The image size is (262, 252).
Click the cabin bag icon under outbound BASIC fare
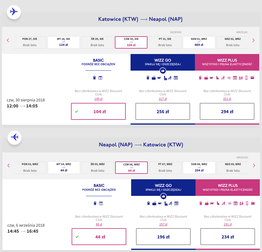click(x=94, y=78)
